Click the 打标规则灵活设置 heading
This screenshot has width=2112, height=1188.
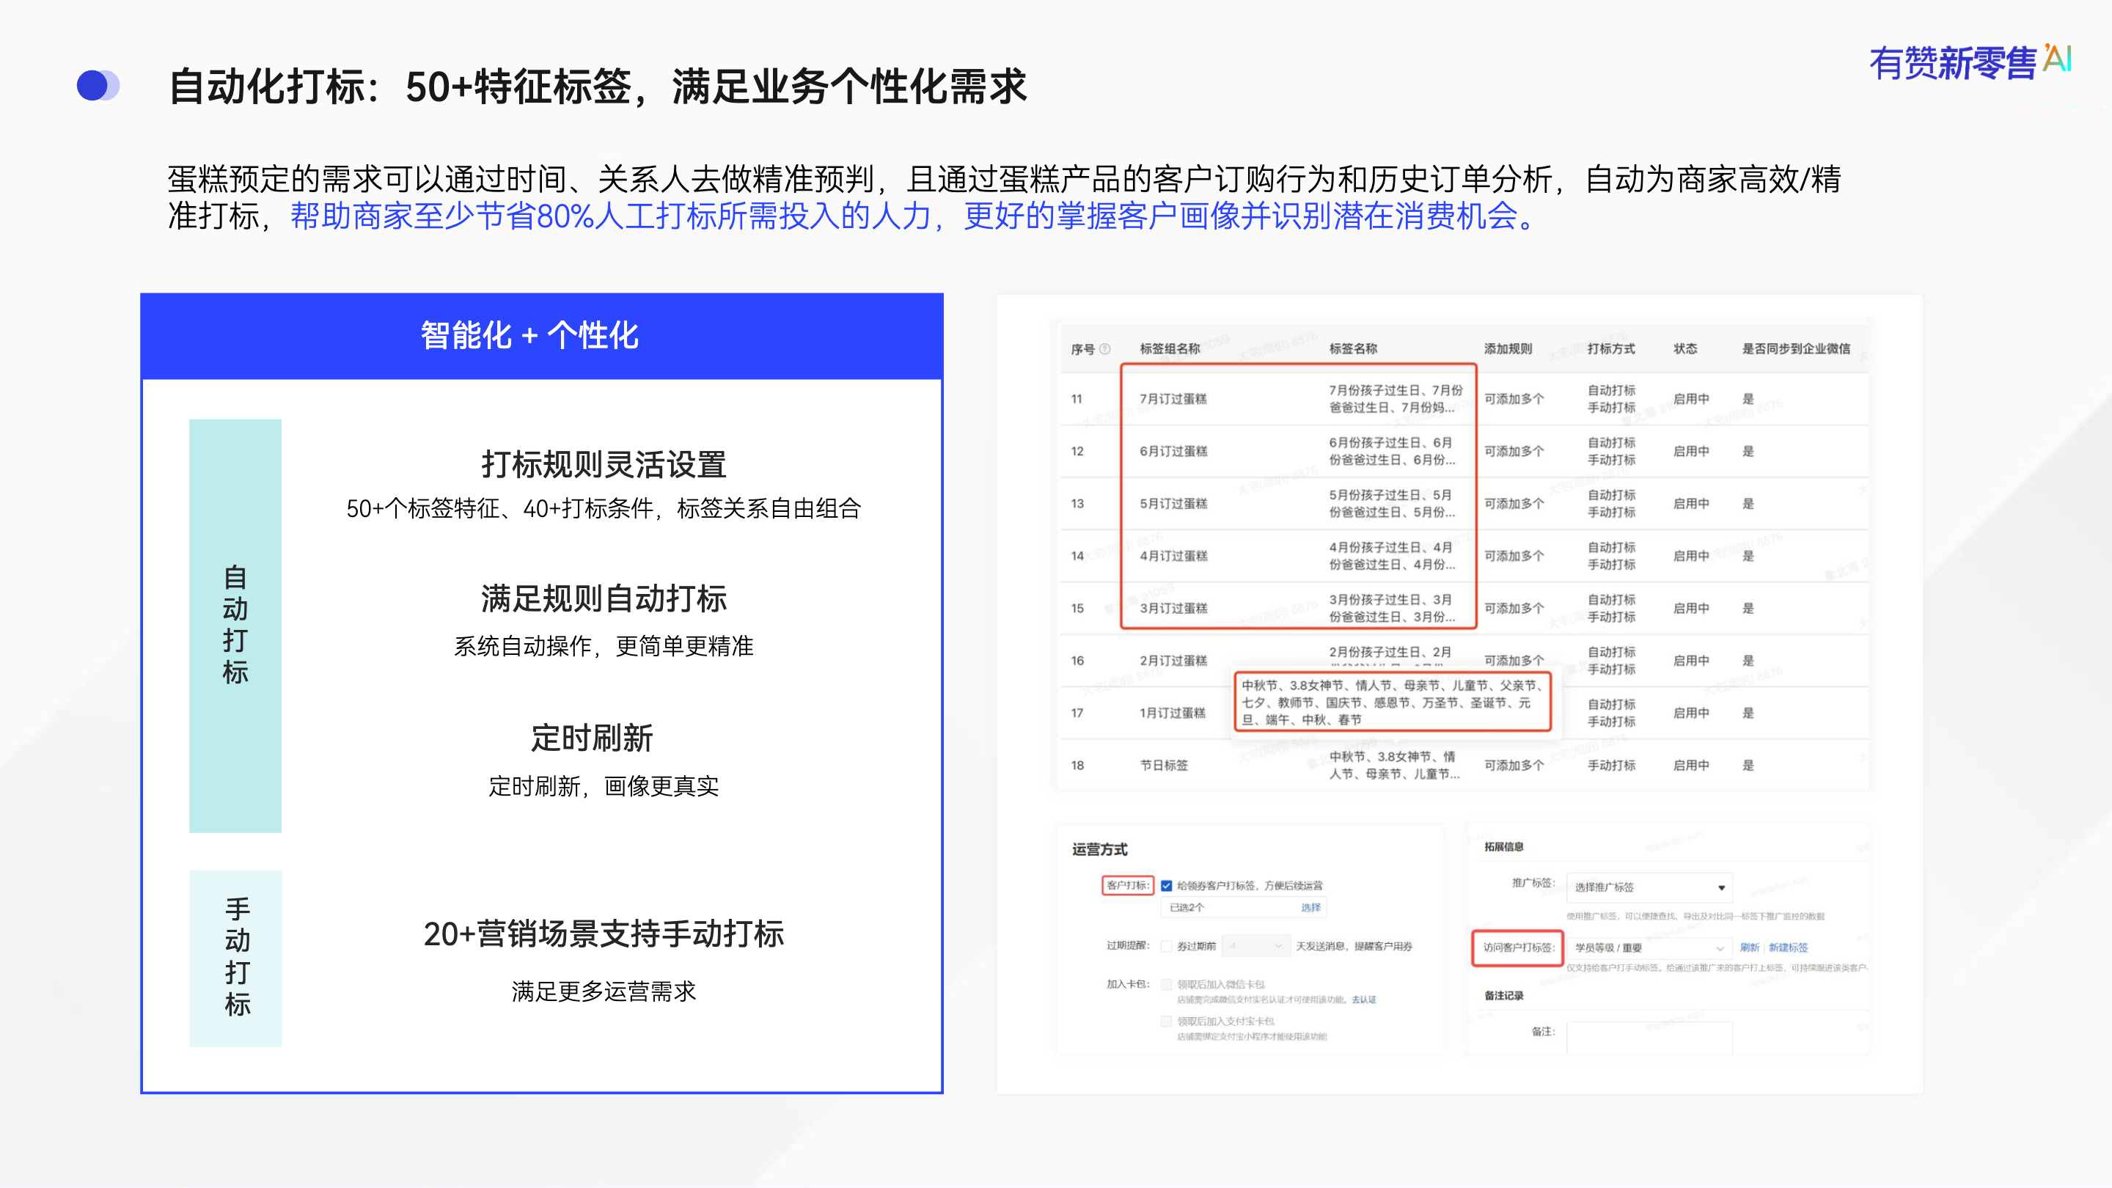(x=604, y=465)
